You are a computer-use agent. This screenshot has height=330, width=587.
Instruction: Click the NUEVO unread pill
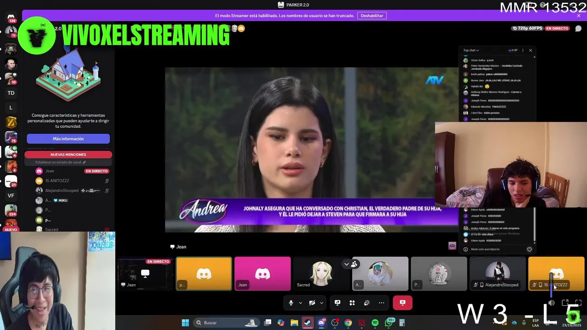[x=11, y=230]
